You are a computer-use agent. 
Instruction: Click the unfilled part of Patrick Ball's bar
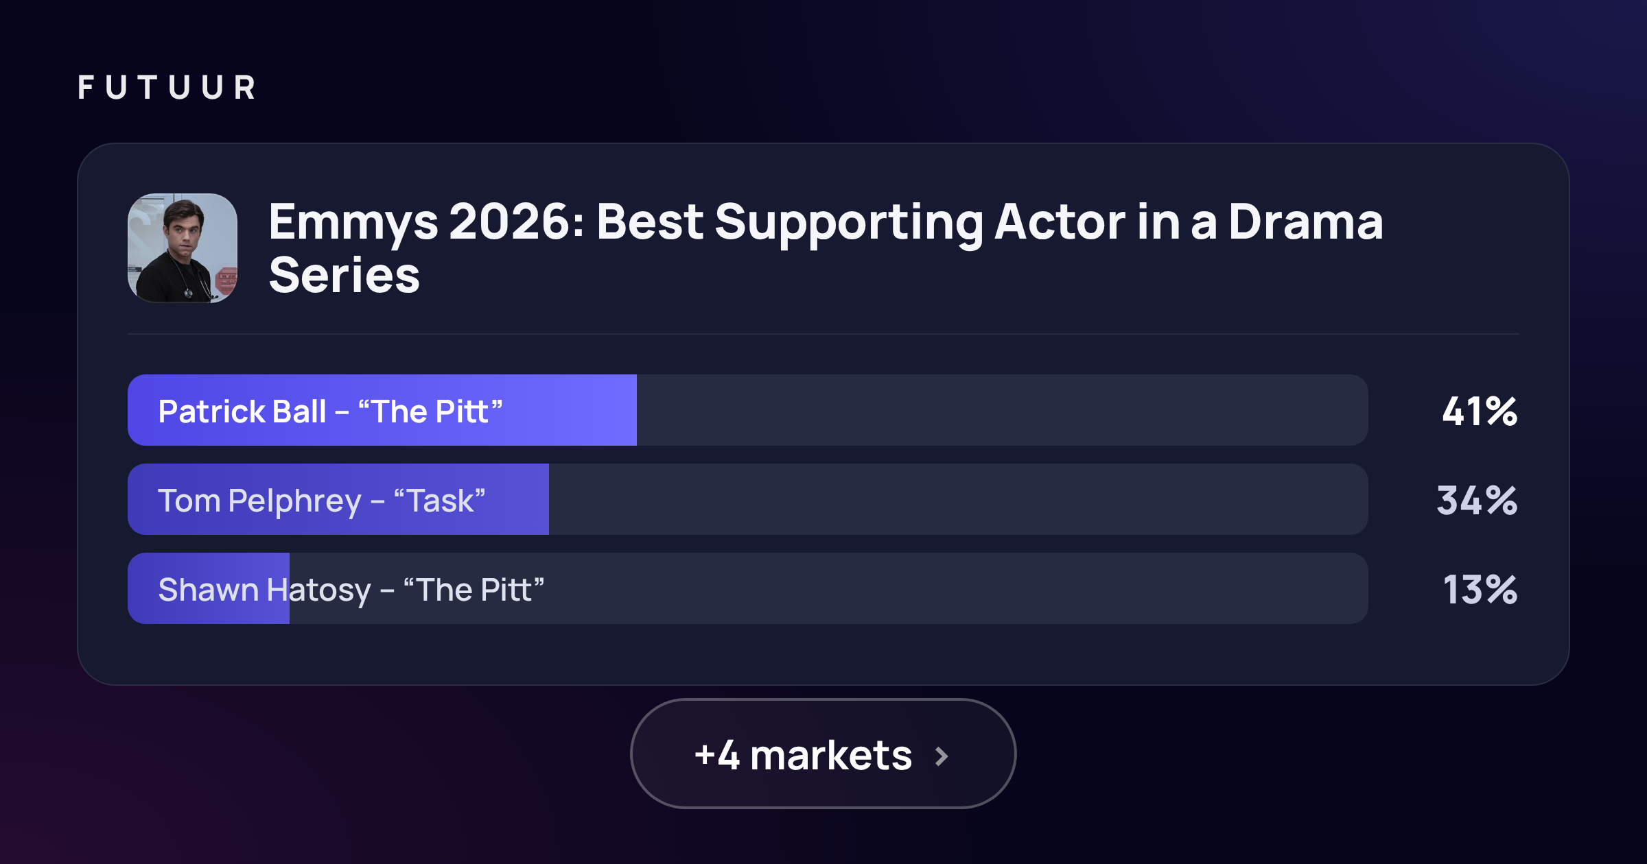point(1003,410)
